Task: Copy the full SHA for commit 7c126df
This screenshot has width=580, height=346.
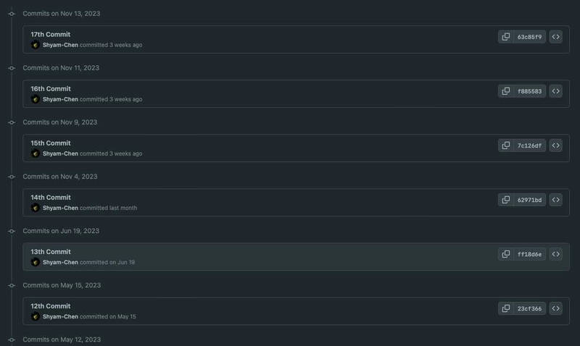Action: pyautogui.click(x=505, y=145)
